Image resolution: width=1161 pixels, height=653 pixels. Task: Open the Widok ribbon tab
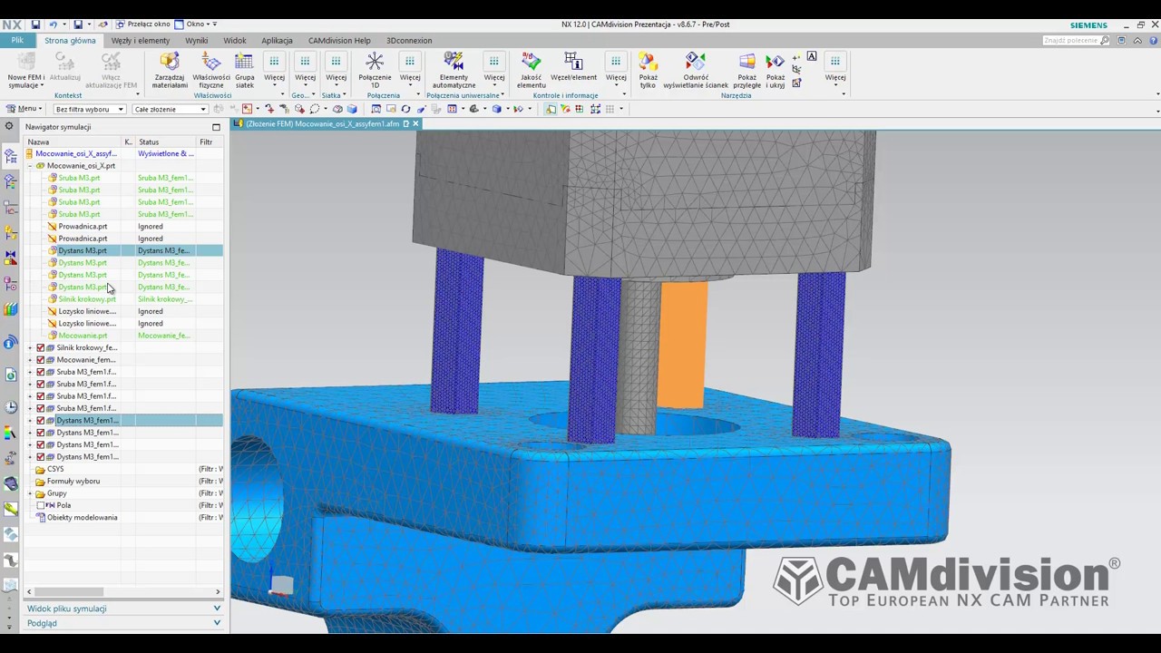[x=235, y=41]
